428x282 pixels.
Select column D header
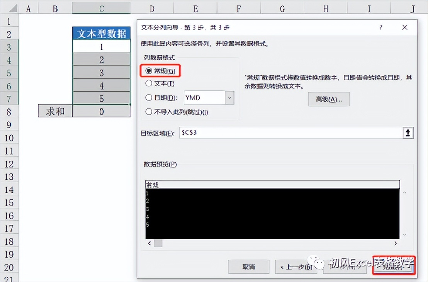(x=152, y=9)
